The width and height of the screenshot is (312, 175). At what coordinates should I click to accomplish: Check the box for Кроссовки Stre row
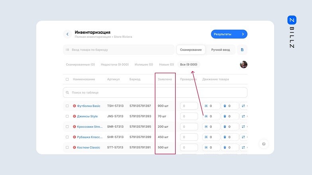pos(67,126)
